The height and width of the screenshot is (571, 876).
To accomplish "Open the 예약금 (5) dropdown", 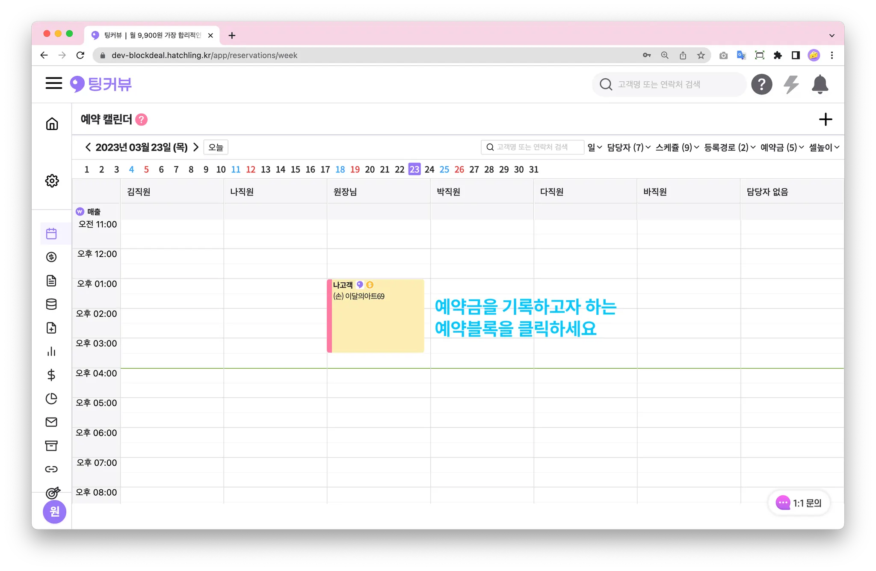I will [782, 148].
